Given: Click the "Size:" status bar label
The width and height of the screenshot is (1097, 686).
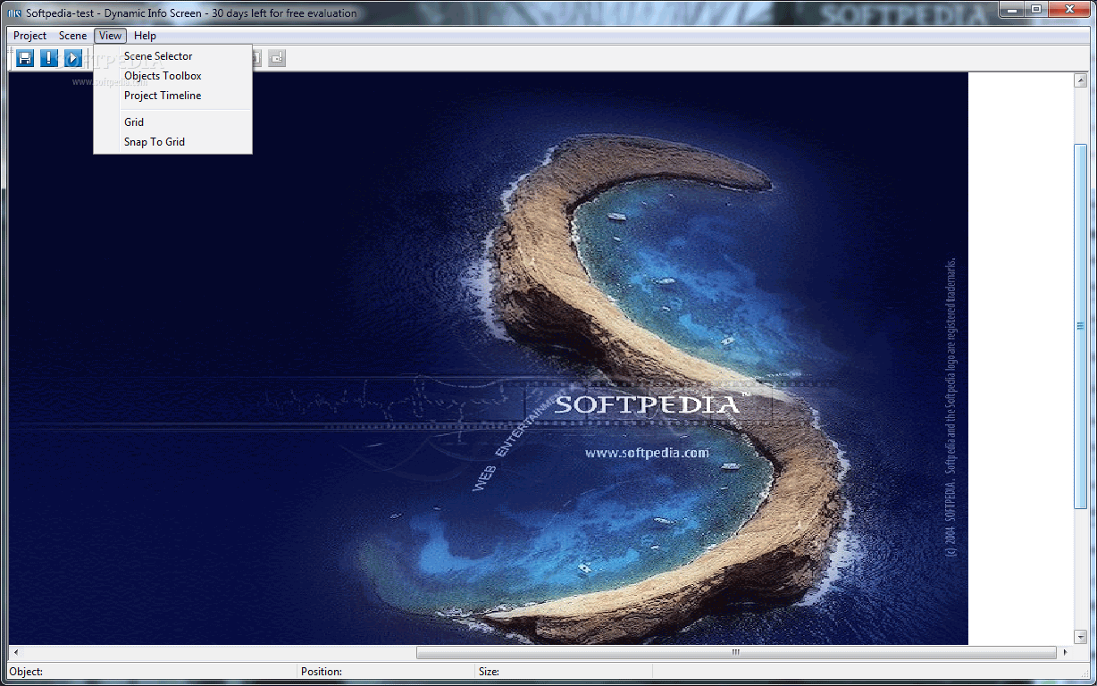Looking at the screenshot, I should point(490,672).
